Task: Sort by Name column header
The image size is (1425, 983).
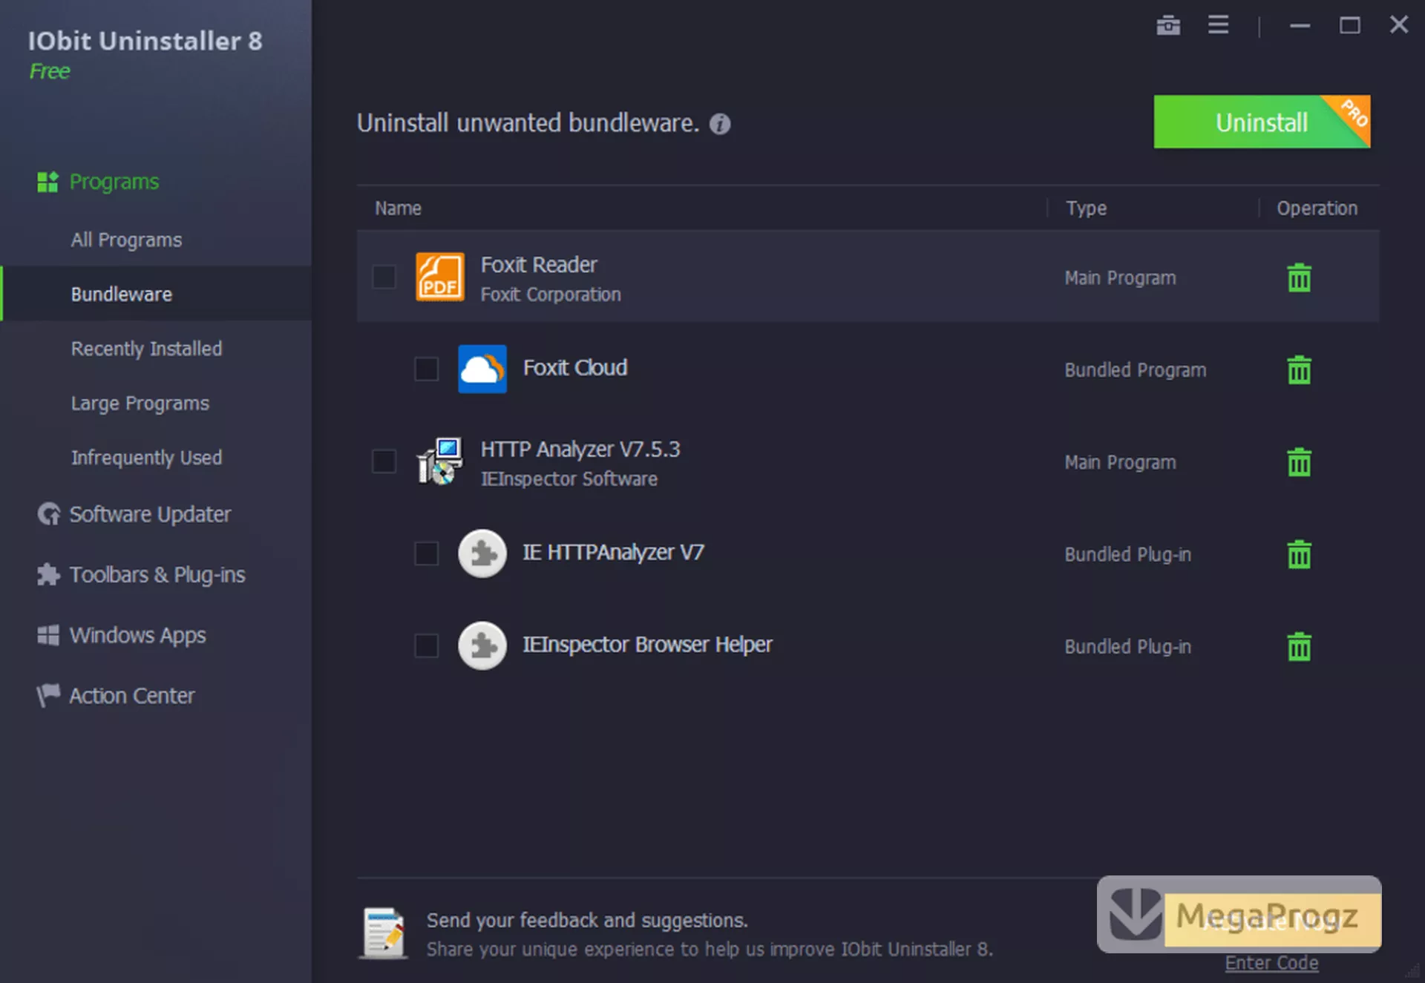Action: (398, 208)
